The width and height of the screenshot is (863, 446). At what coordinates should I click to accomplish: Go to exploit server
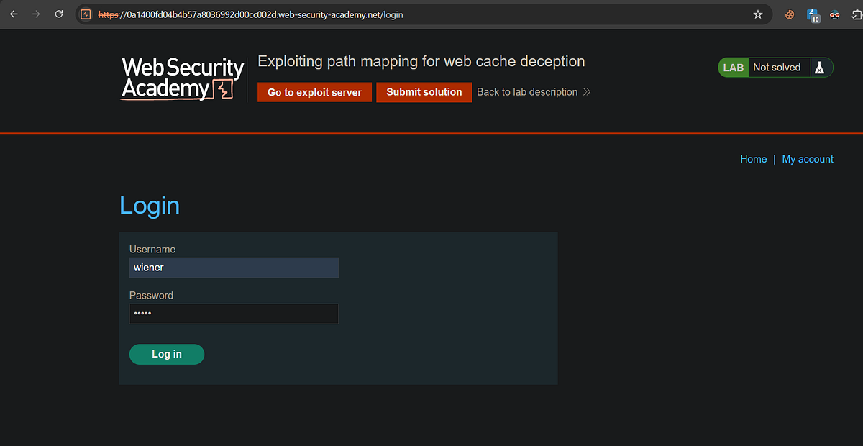click(315, 92)
